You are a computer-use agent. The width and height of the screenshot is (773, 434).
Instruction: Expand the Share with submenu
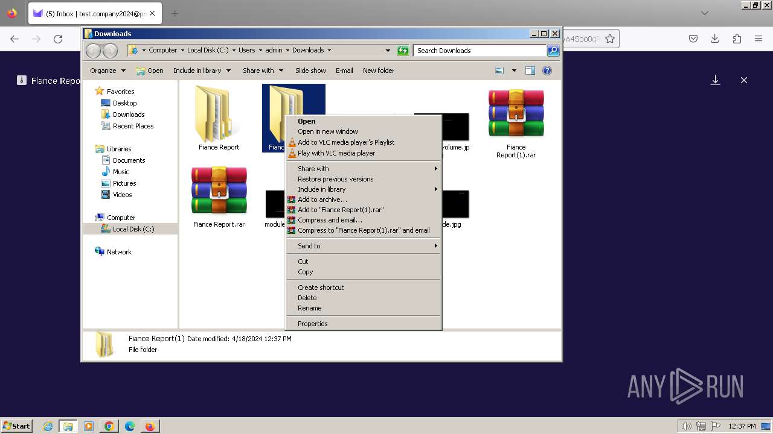pos(364,169)
